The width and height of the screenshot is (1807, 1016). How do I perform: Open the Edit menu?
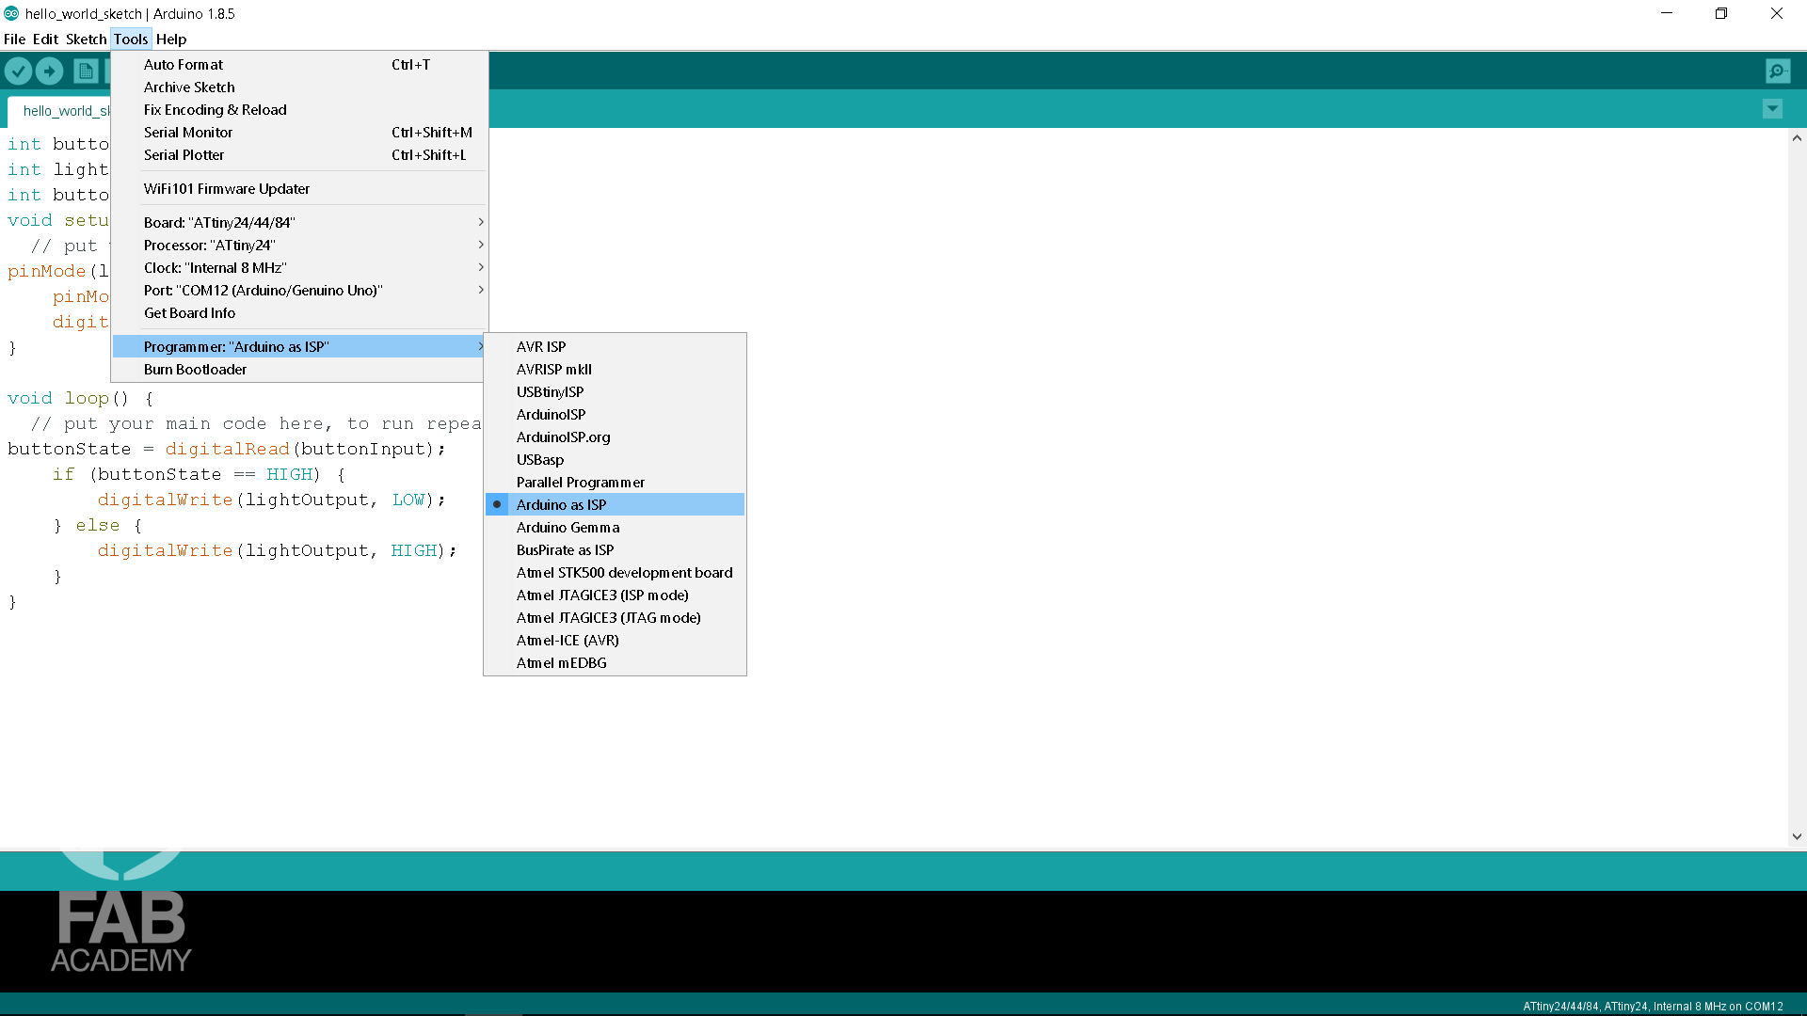(x=45, y=40)
